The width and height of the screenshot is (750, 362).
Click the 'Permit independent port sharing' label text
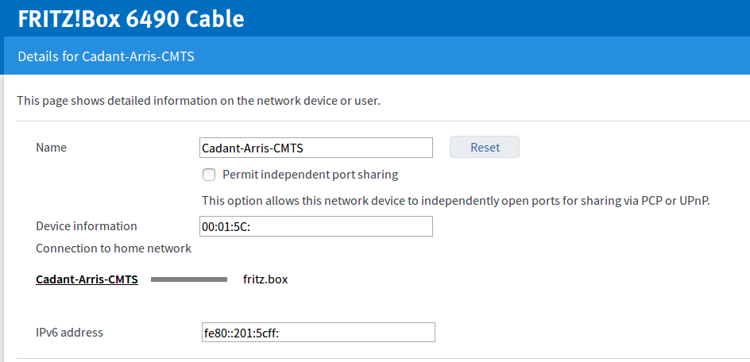click(310, 175)
